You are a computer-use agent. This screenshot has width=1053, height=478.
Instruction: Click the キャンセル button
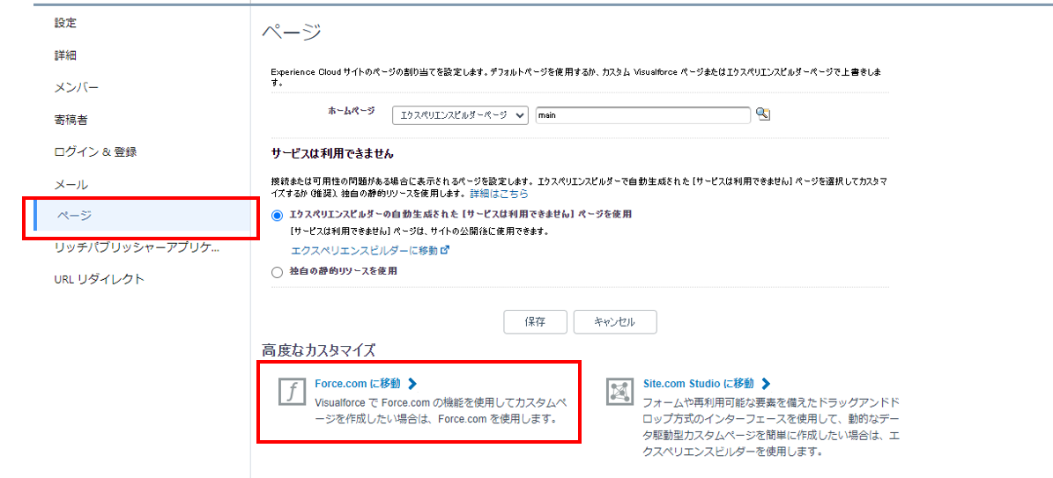[615, 321]
